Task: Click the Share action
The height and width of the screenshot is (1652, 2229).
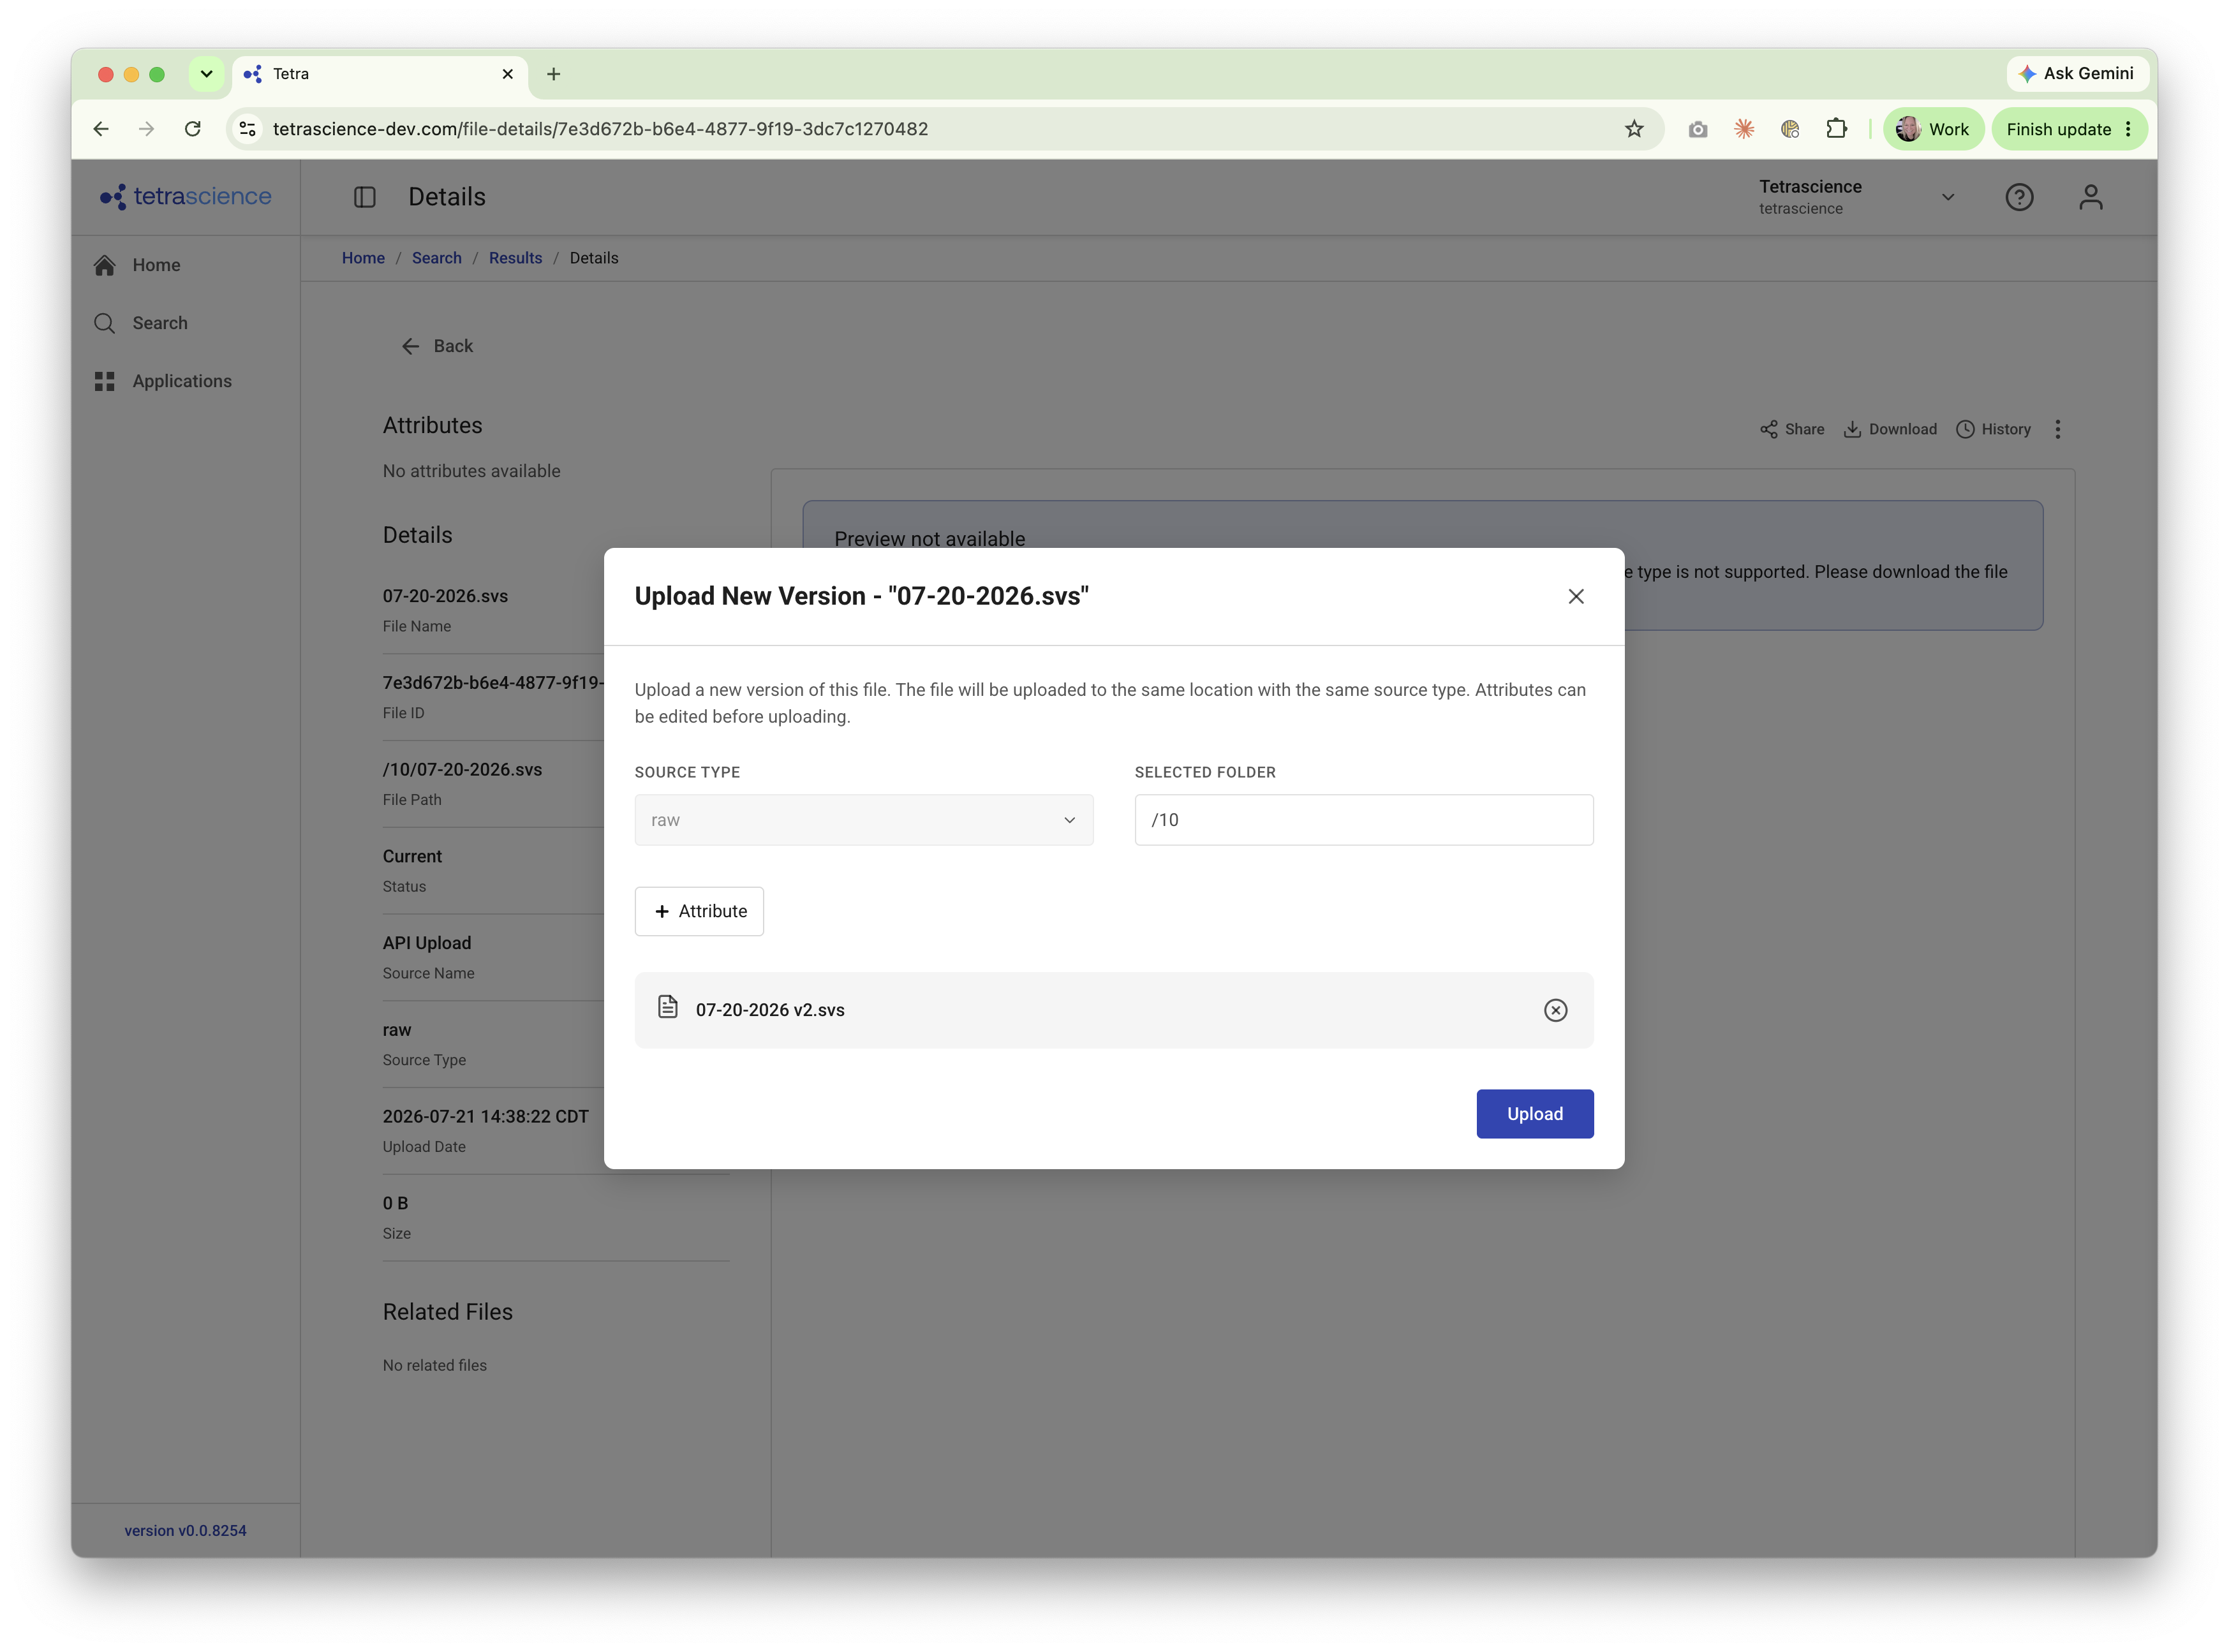Action: (1791, 429)
